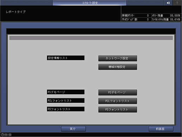Click the 設定情報リスト label
Image resolution: width=182 pixels, height=137 pixels.
(65, 58)
